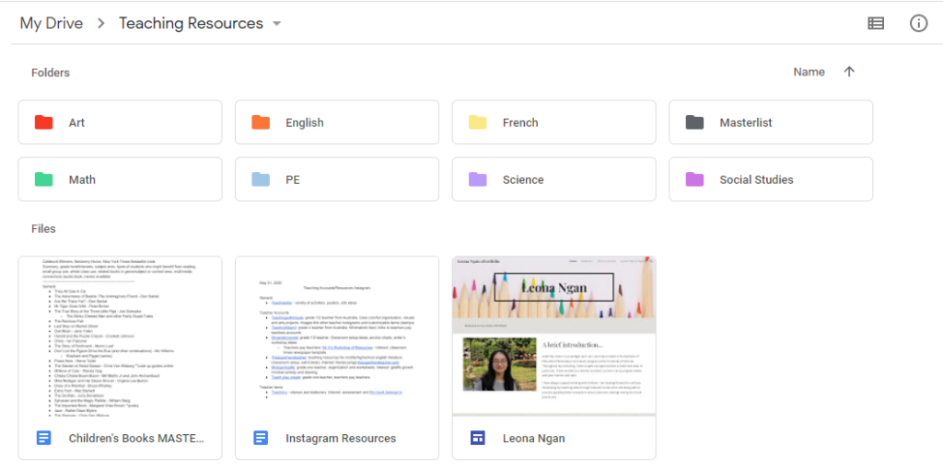Viewport: 943px width, 469px height.
Task: Open the Art folder
Action: pos(121,122)
